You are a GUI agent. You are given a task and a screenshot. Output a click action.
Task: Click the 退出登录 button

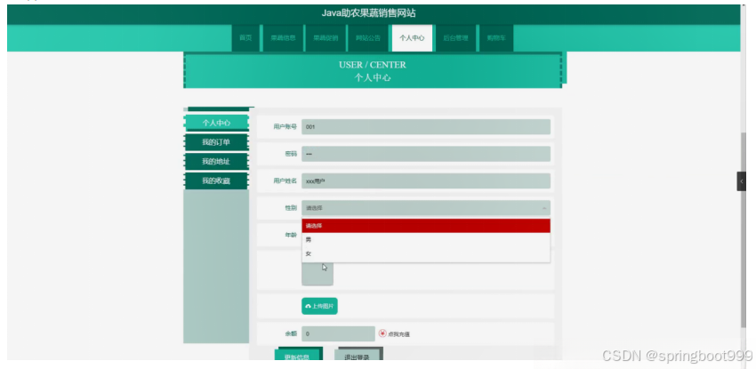[x=357, y=355]
